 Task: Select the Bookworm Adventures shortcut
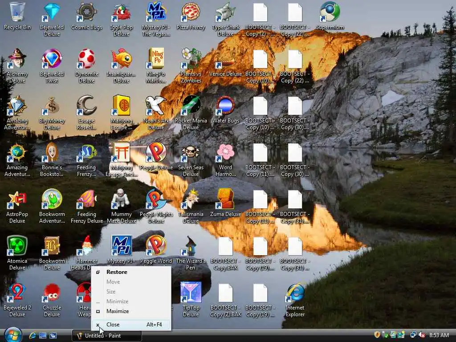[52, 207]
